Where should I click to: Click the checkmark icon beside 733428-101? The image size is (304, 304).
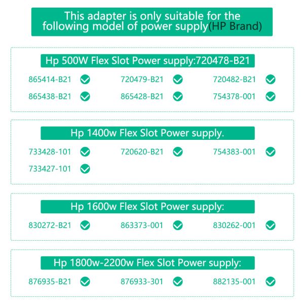pos(85,151)
